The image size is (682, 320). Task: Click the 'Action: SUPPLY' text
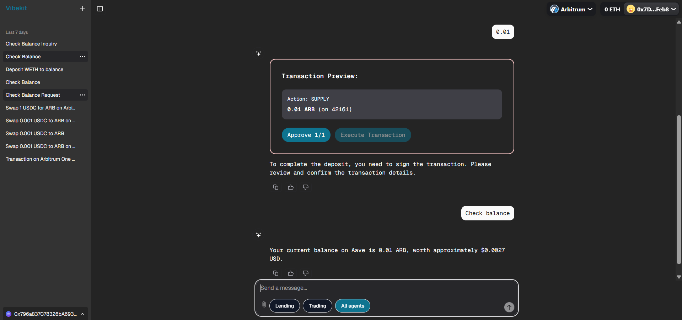point(308,99)
